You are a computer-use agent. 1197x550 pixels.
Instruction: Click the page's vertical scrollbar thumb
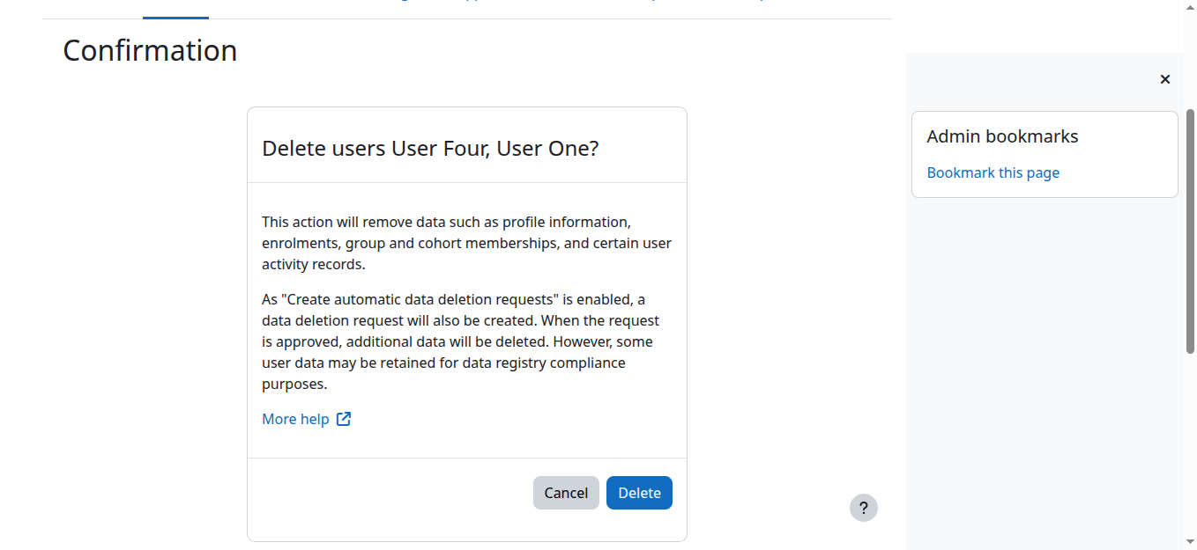tap(1190, 229)
